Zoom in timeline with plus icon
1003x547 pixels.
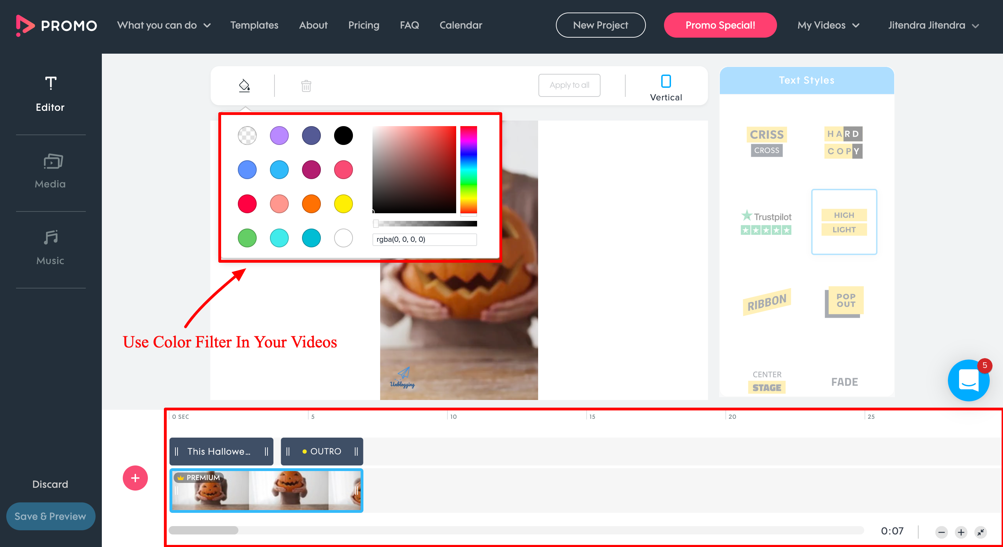(x=961, y=532)
